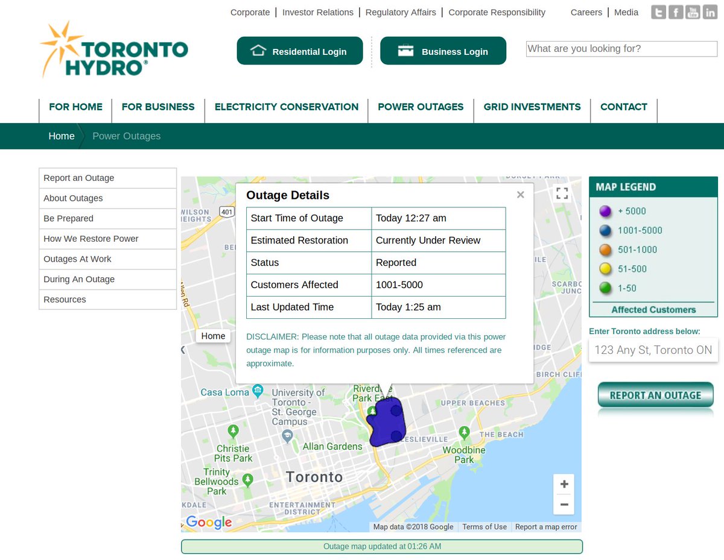The height and width of the screenshot is (560, 724).
Task: Open the For Home menu
Action: coord(75,107)
